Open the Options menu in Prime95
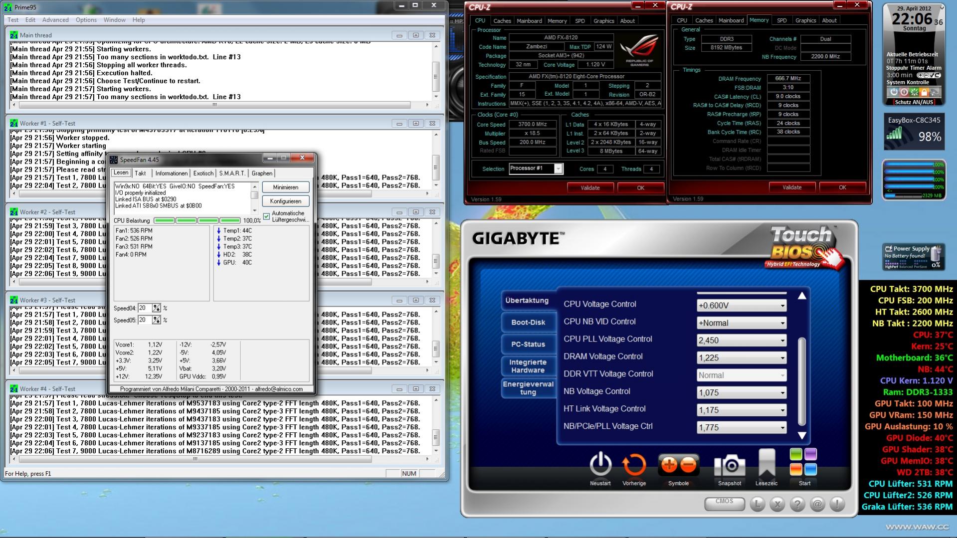Viewport: 957px width, 538px height. coord(86,20)
